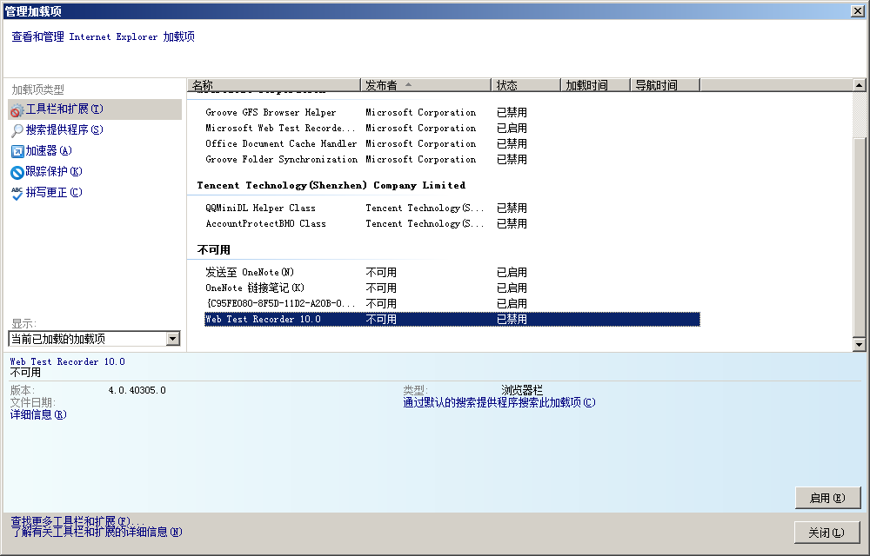Click the add-on list scrollbar thumb
870x556 pixels.
(x=859, y=235)
